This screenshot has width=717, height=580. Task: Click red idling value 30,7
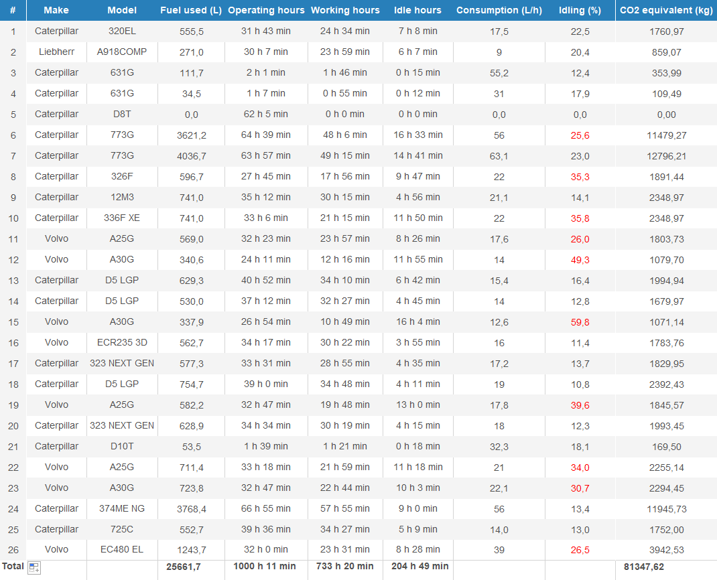point(580,489)
